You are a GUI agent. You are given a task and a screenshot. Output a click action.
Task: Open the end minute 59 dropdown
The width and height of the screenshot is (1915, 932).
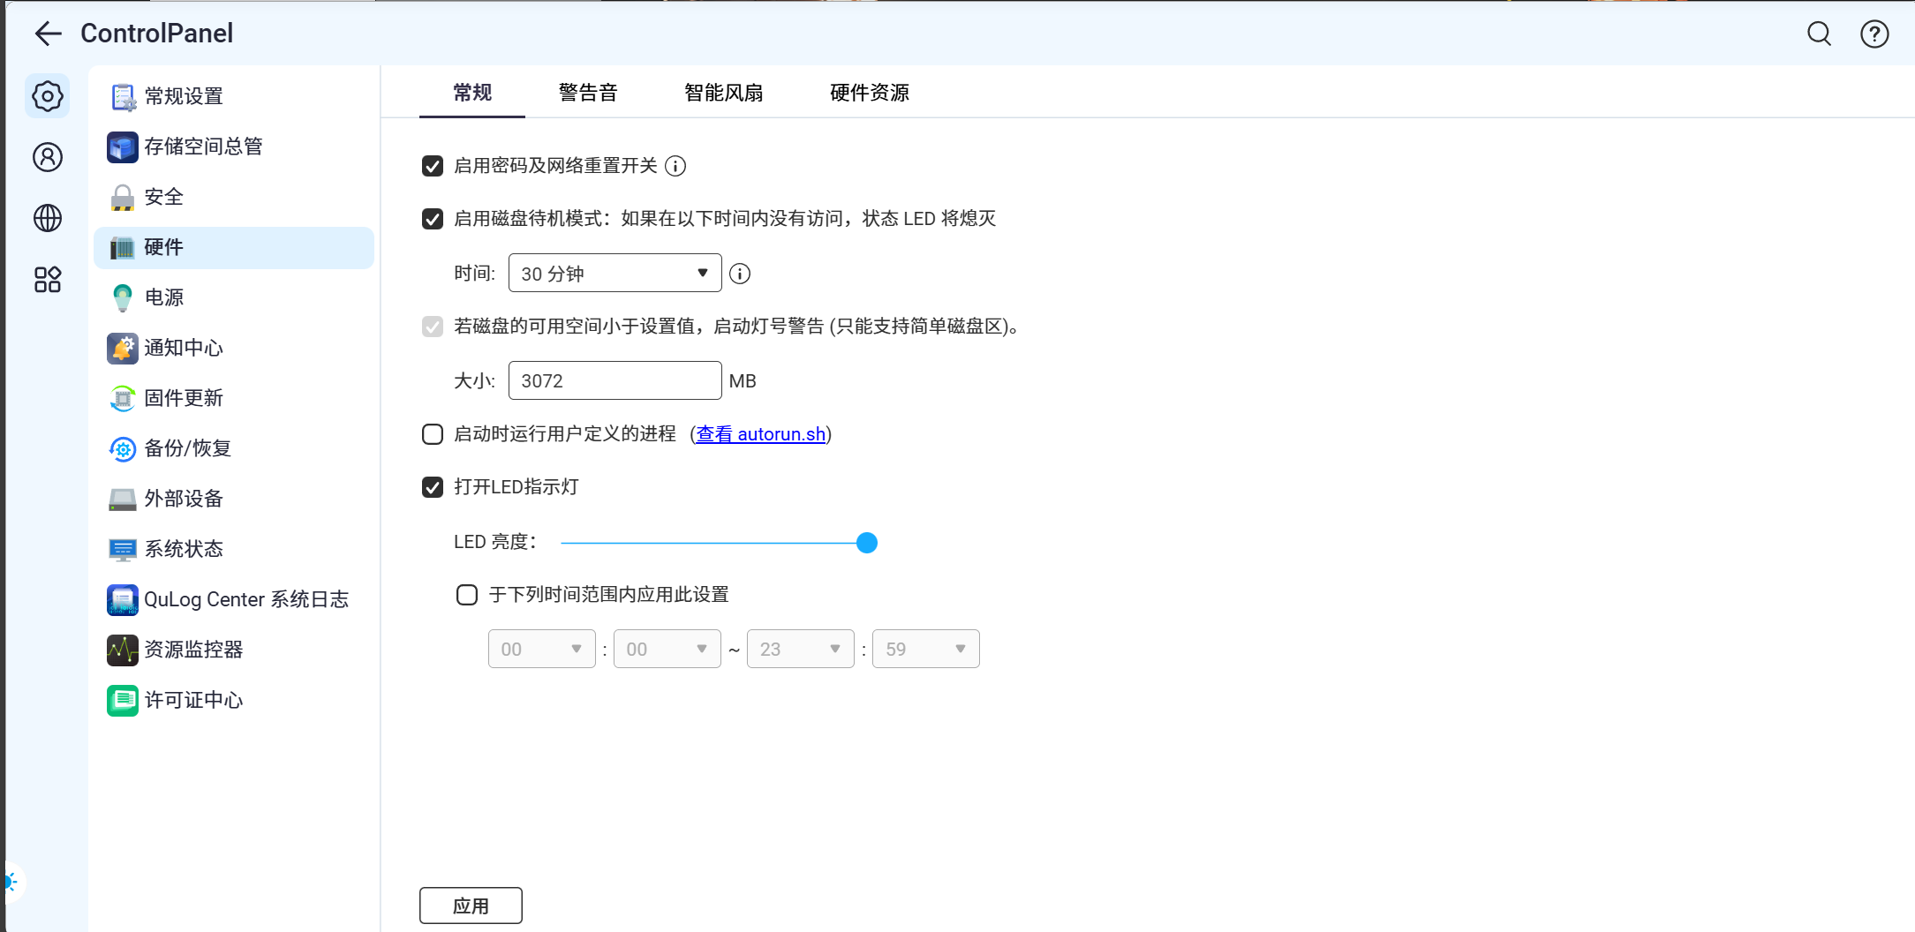pos(925,650)
